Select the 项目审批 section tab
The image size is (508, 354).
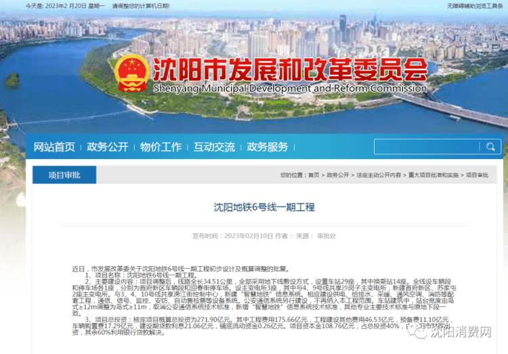click(64, 175)
